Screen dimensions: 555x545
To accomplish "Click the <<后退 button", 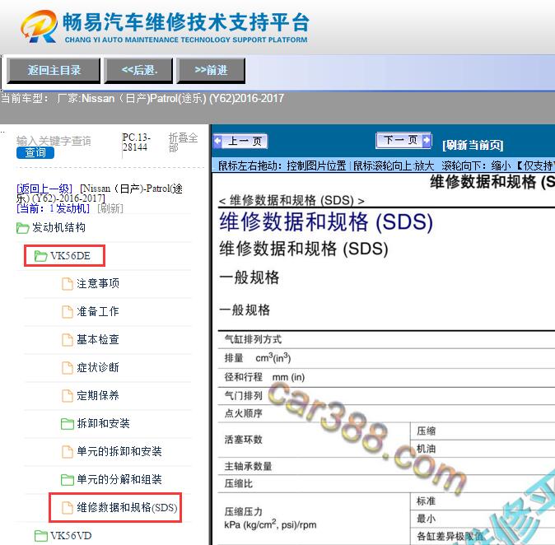I will [138, 71].
